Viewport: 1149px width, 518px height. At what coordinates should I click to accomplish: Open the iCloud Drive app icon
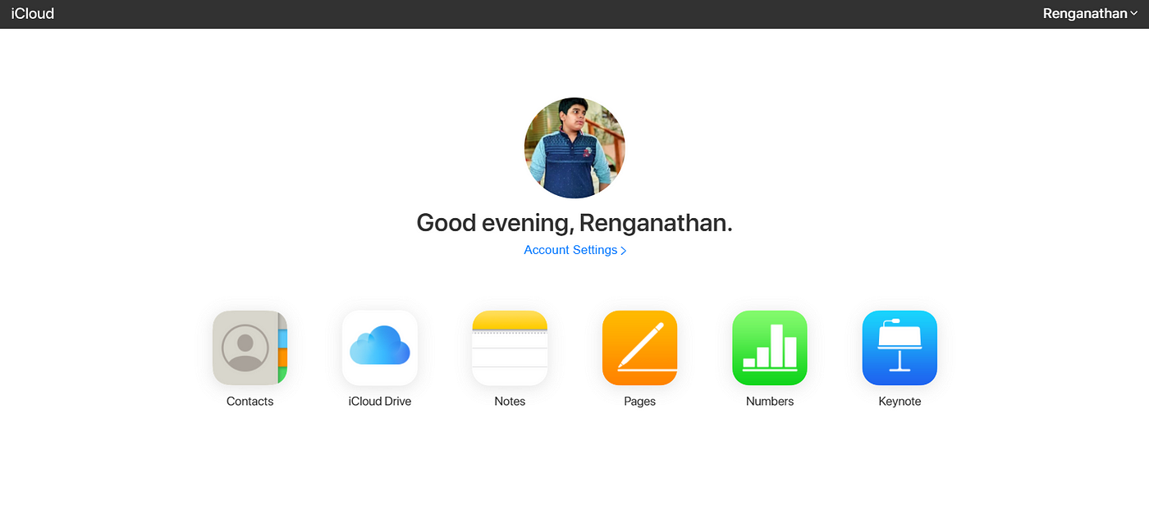click(x=380, y=348)
